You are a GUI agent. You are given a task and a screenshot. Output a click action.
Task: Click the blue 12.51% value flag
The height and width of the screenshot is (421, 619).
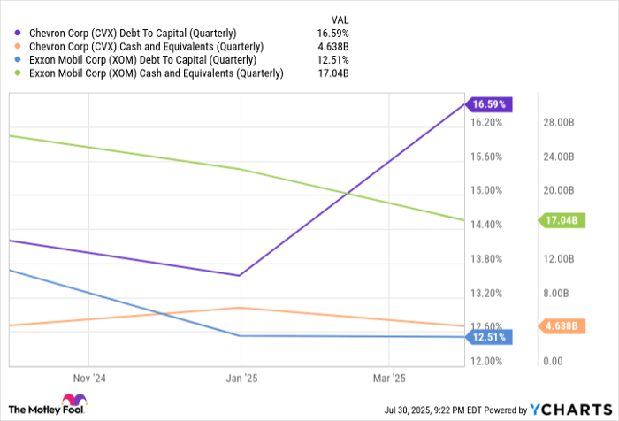coord(488,337)
